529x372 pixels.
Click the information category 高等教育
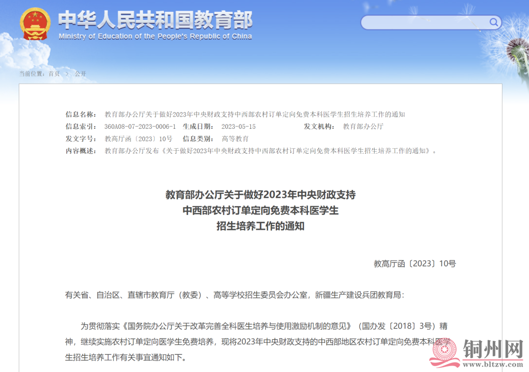(235, 139)
